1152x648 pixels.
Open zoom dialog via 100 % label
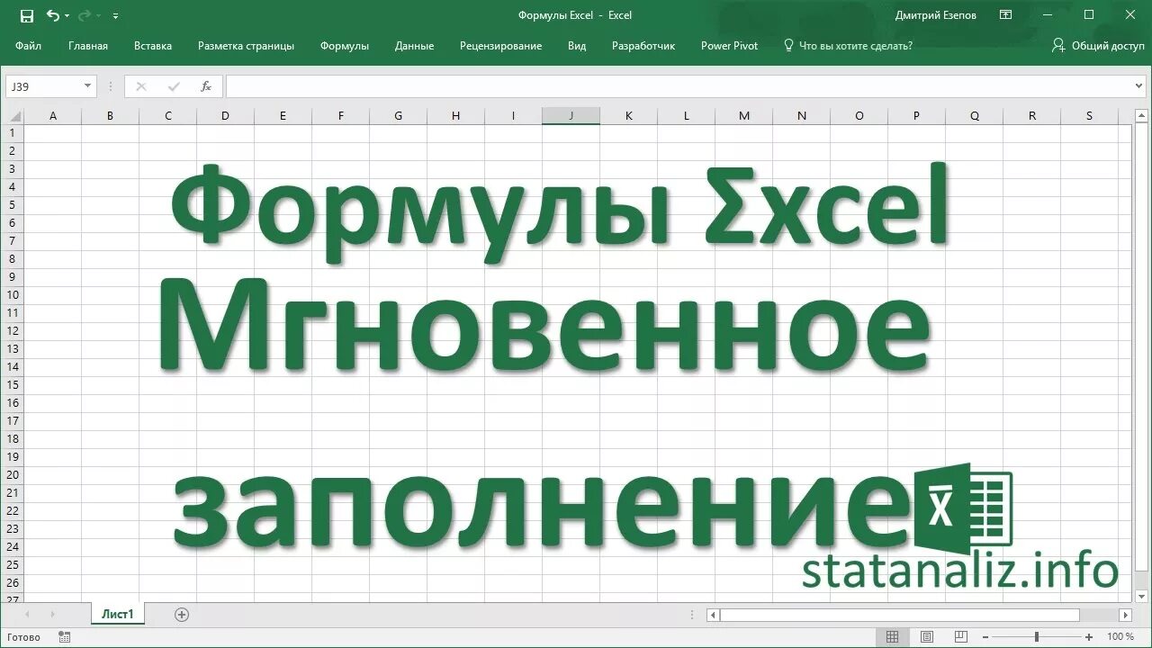click(1120, 637)
